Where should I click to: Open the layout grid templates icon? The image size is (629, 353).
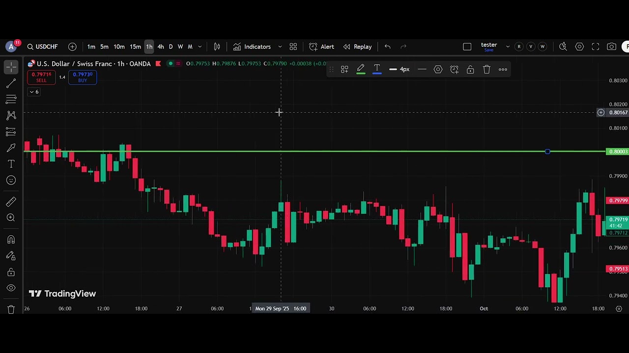click(x=293, y=47)
